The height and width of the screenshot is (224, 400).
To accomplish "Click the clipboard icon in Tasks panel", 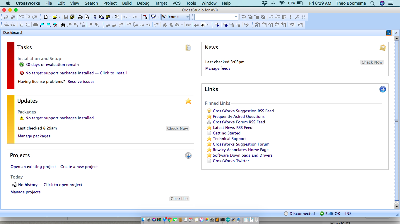I will click(x=188, y=47).
